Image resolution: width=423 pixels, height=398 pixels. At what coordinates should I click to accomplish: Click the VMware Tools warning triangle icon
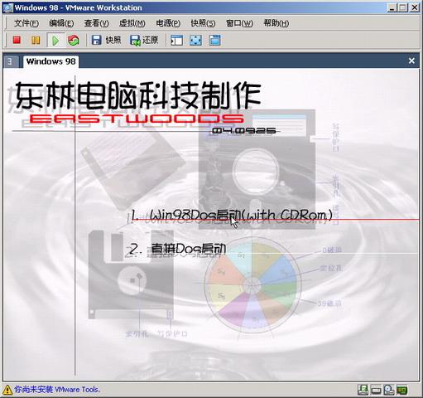(7, 390)
